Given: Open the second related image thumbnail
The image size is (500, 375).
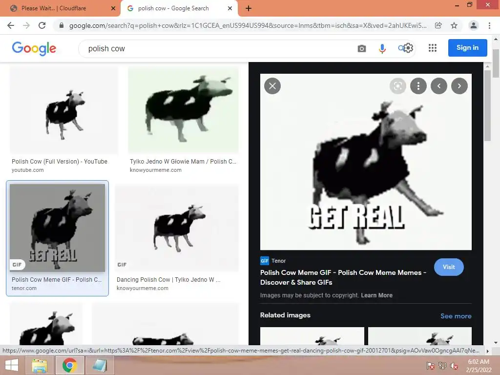Looking at the screenshot, I should (x=419, y=336).
